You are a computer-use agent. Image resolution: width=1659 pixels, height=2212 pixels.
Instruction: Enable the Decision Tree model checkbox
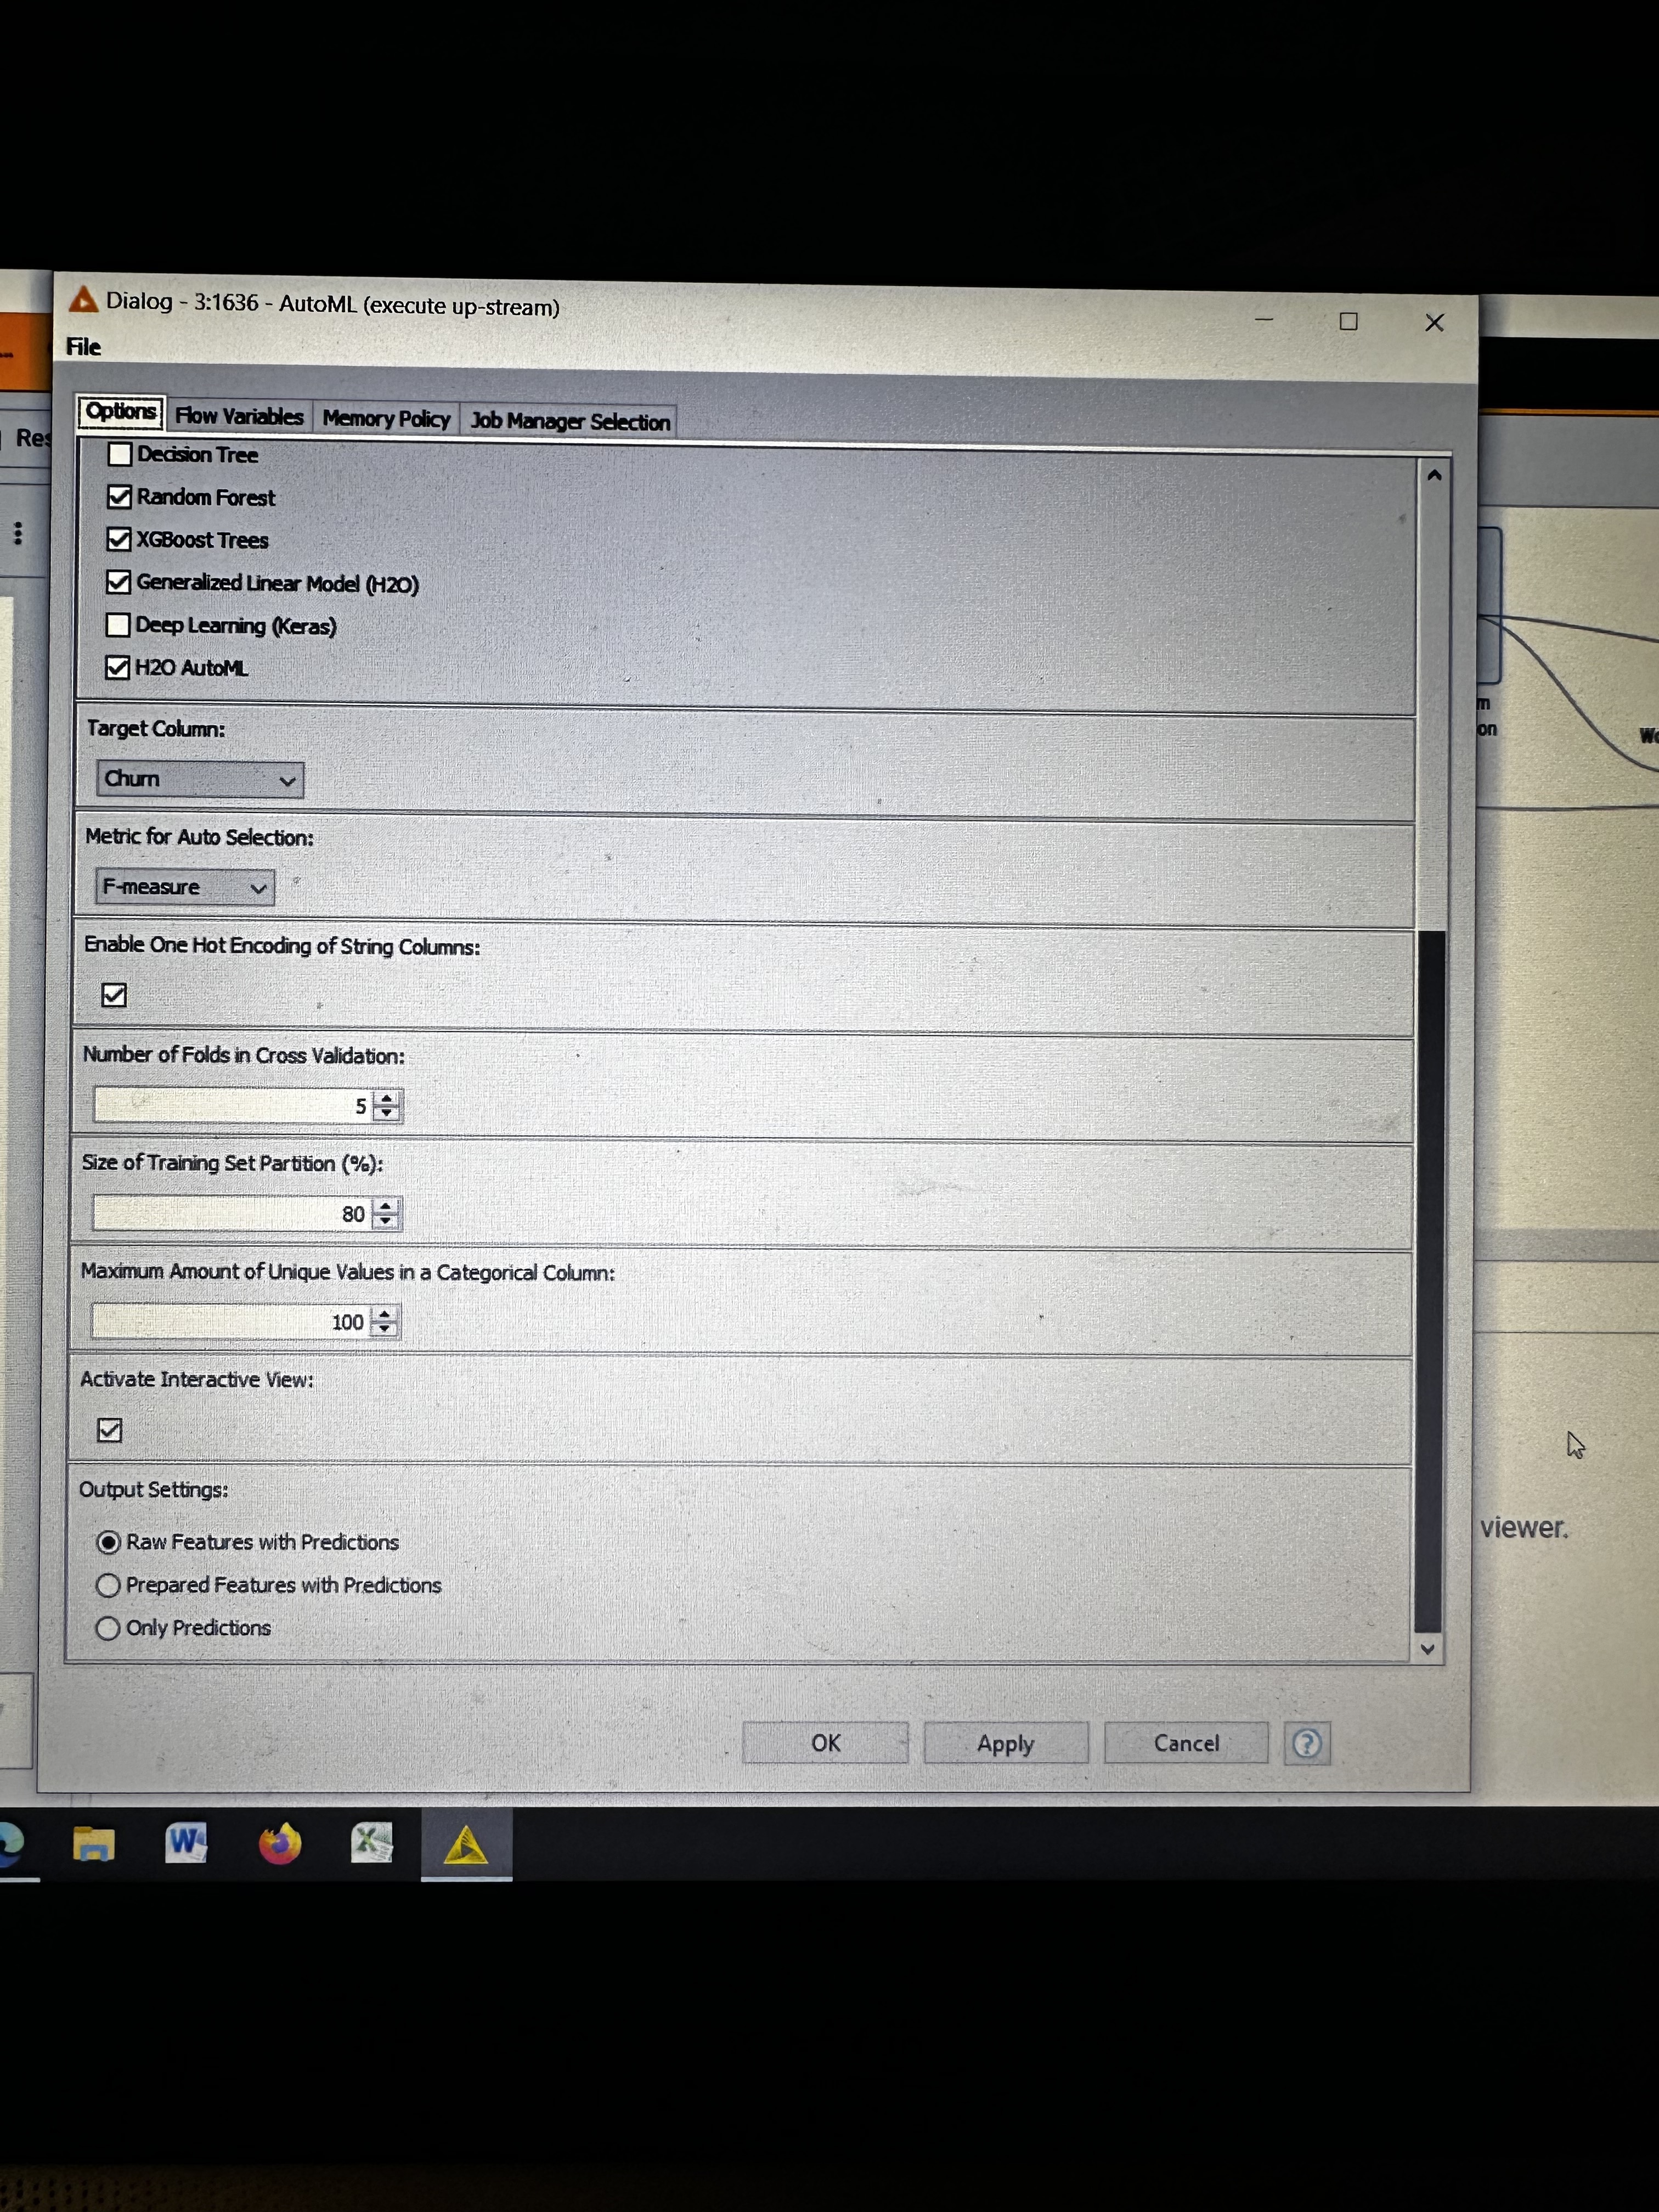point(120,454)
